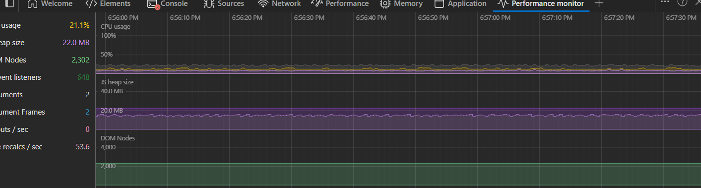Screen dimensions: 701x188
Task: Select the Memory tab
Action: point(401,3)
